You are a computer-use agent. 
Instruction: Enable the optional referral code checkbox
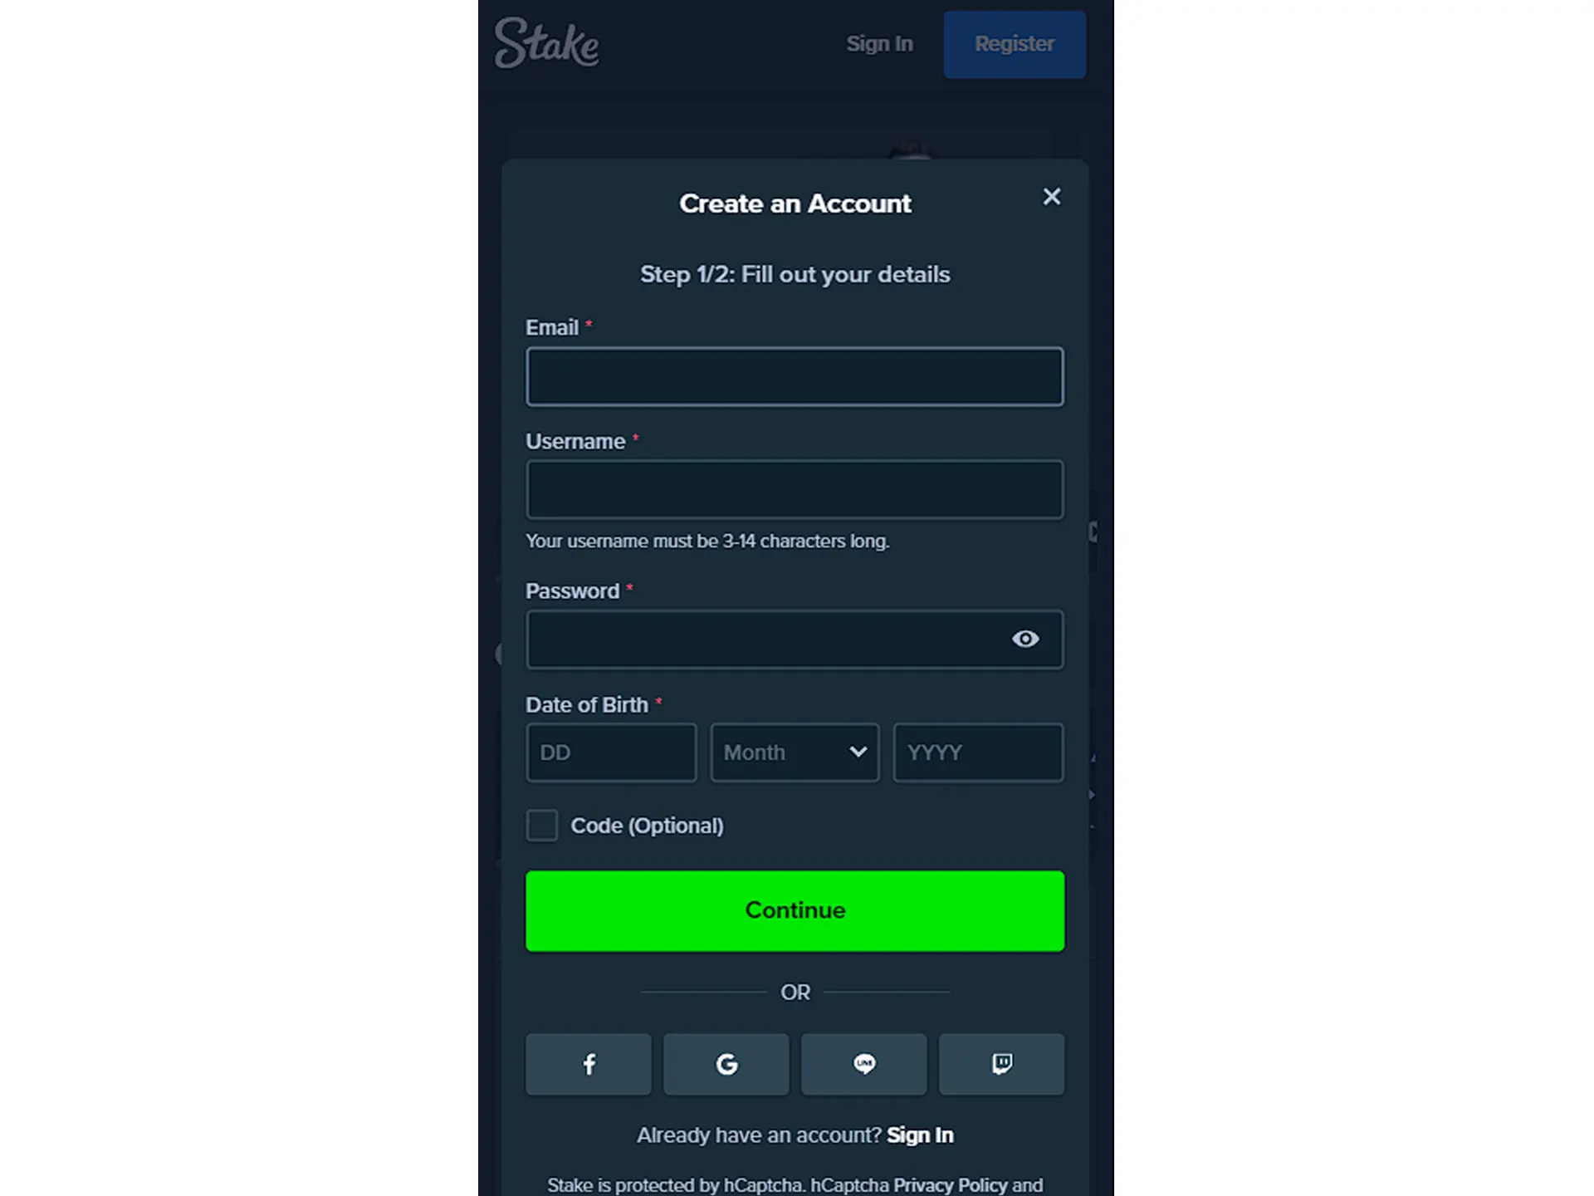(542, 826)
